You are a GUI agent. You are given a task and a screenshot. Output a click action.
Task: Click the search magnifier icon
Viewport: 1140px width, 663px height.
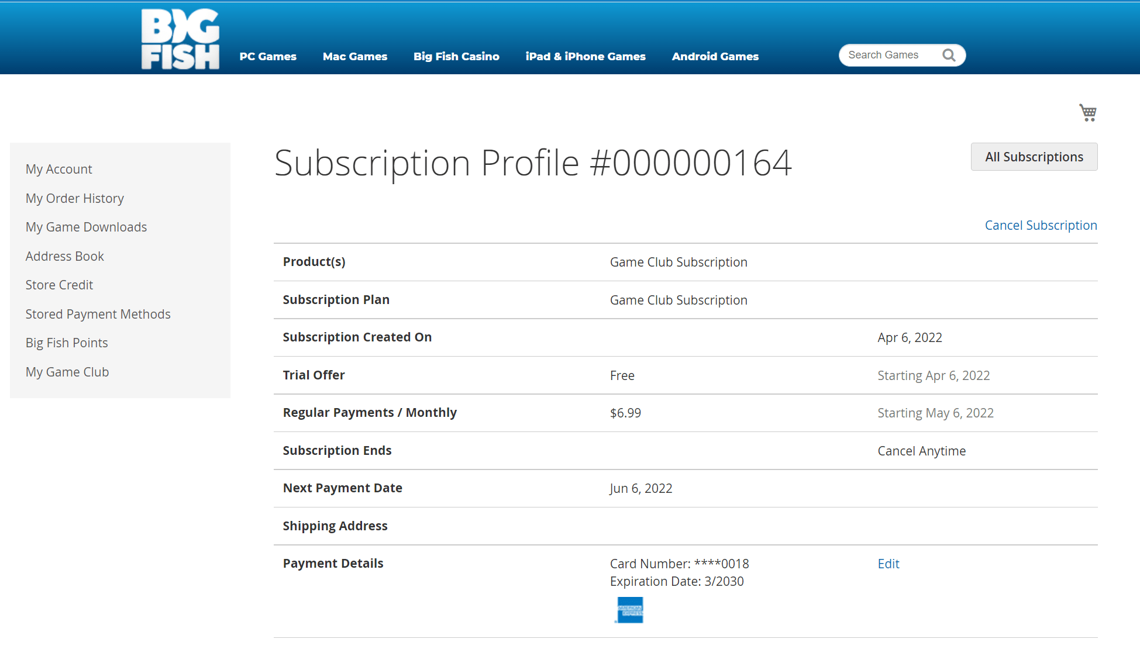949,55
